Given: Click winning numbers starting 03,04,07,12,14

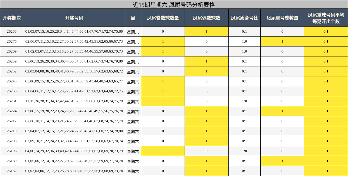Looking at the screenshot, I should click(74, 131).
